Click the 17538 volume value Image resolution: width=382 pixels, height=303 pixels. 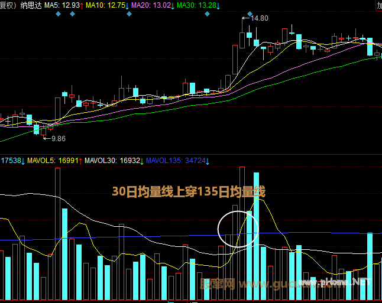[12, 161]
